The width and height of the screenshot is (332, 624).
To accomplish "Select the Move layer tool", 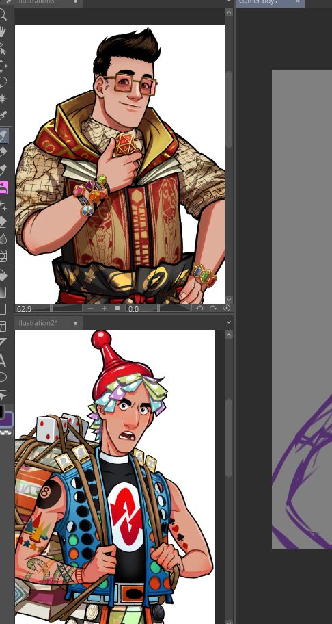I will coord(3,66).
